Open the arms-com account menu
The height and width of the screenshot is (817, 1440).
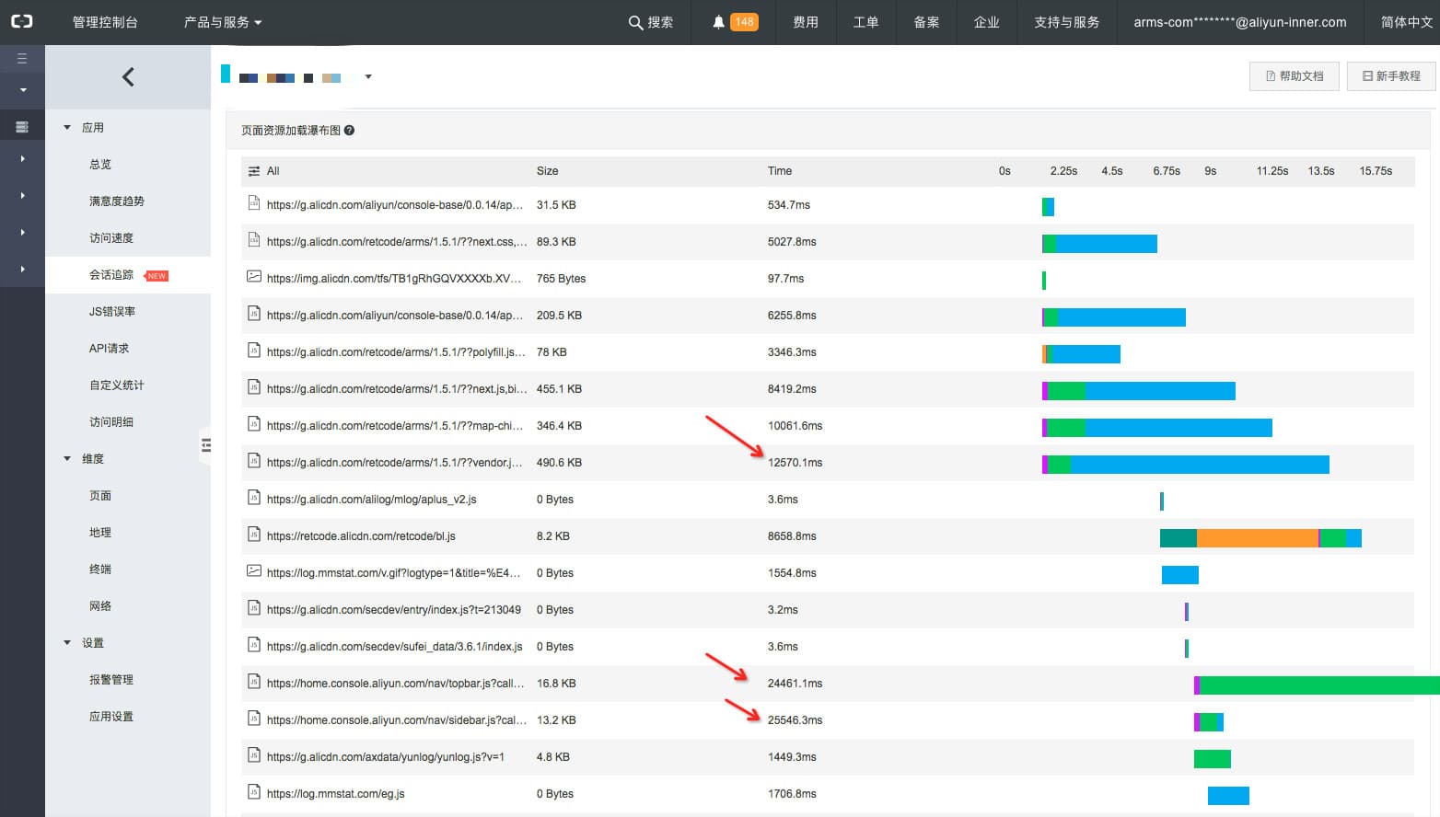tap(1240, 22)
